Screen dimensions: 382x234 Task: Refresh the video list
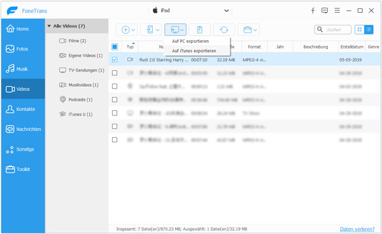pos(224,30)
